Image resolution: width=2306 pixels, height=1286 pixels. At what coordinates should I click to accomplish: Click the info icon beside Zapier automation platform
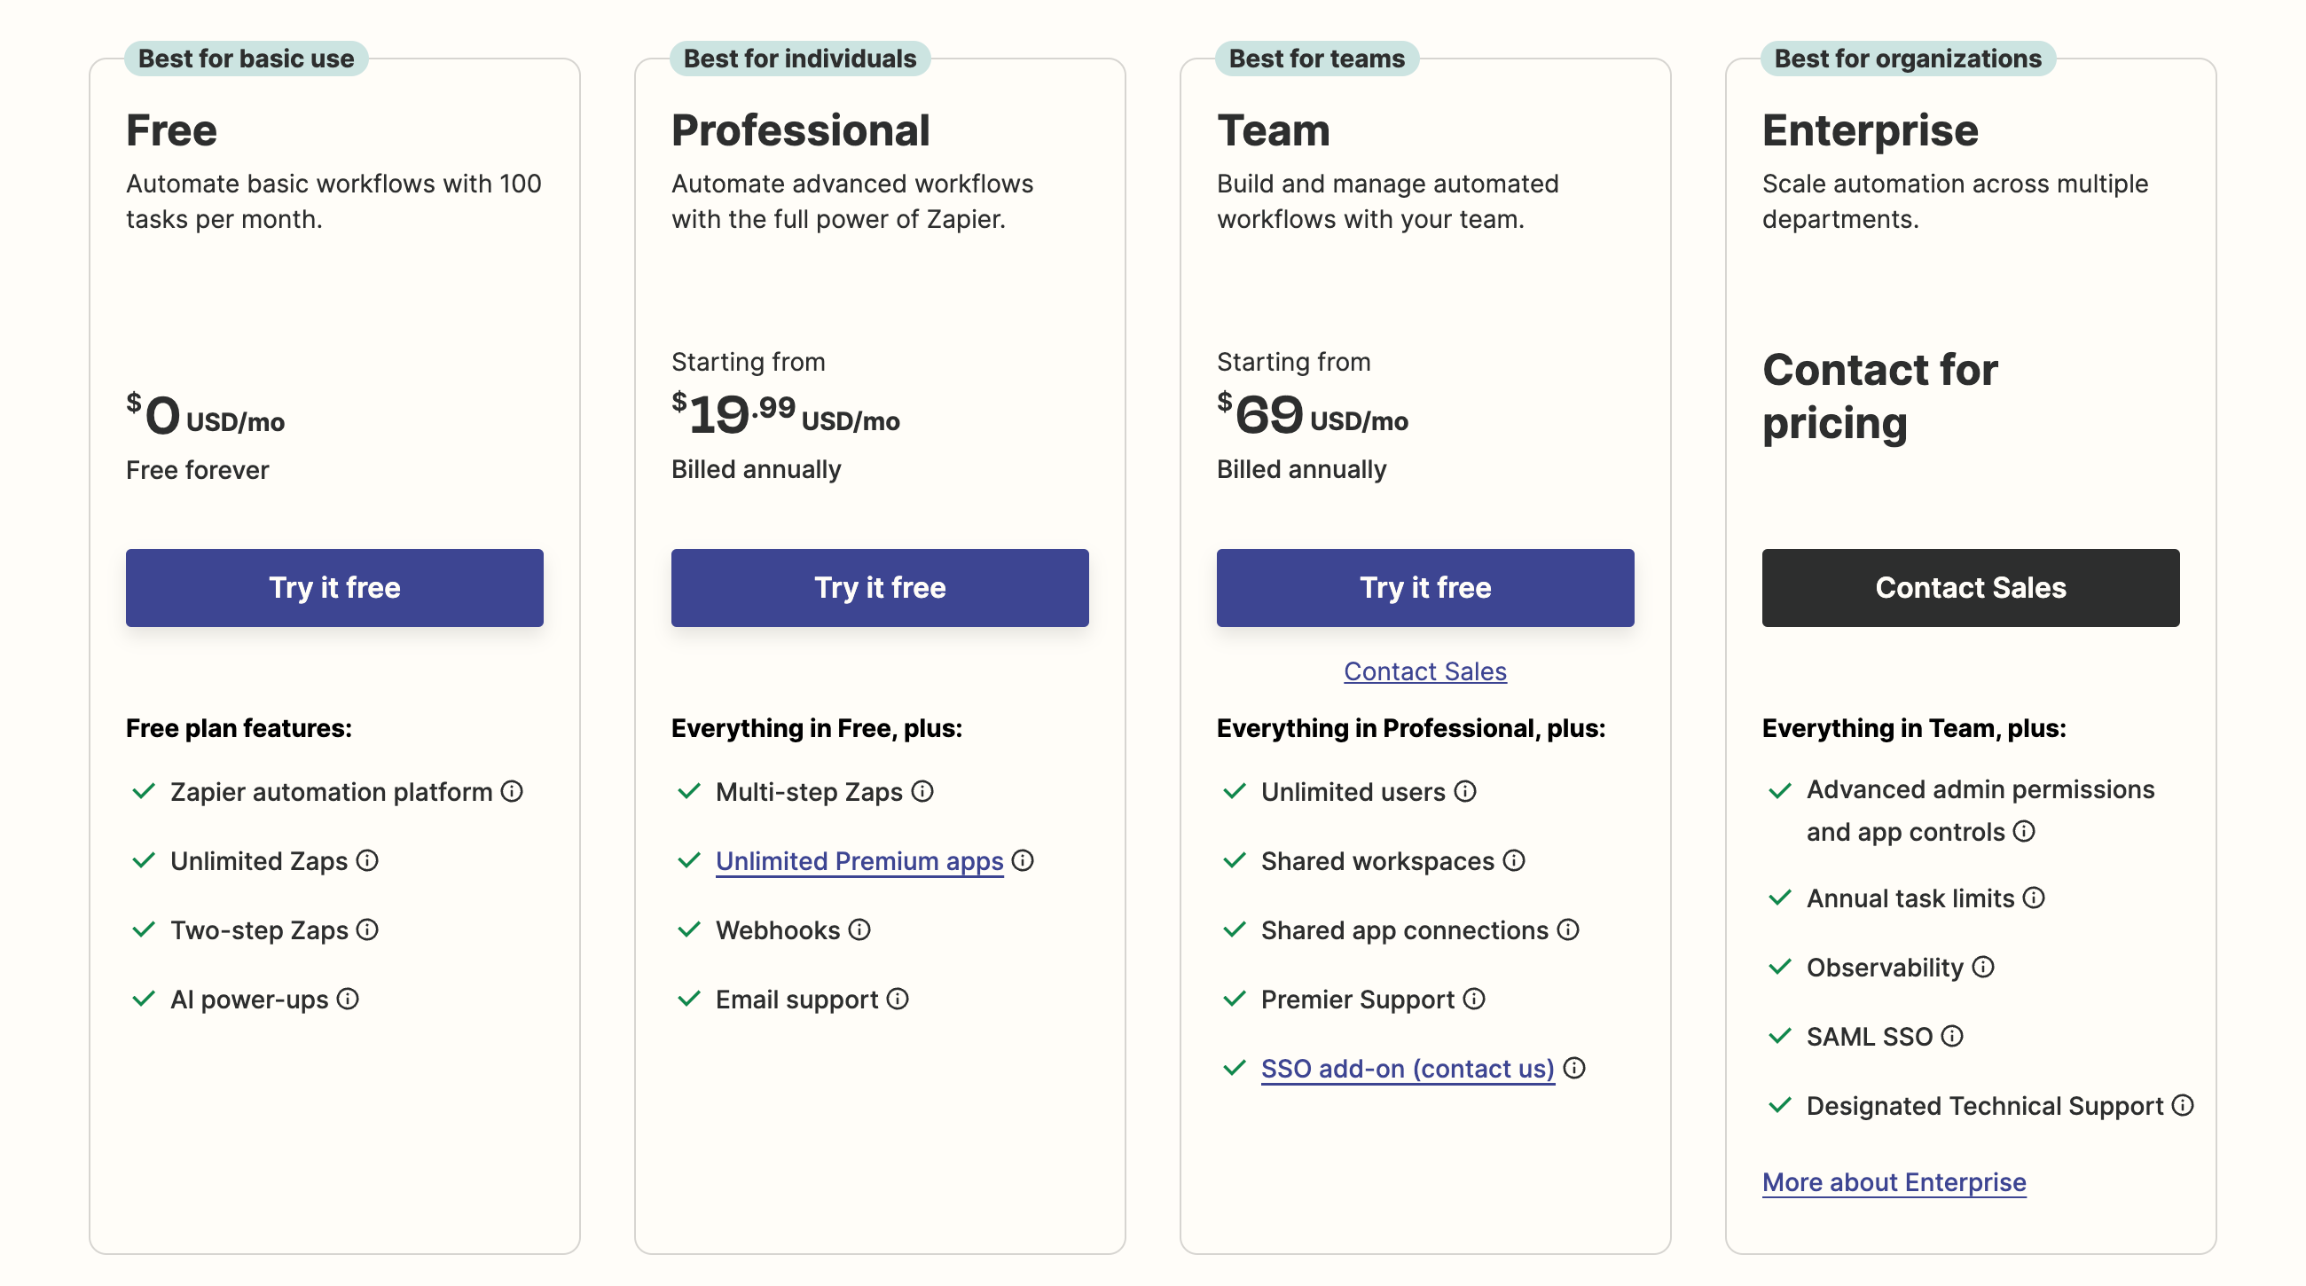tap(512, 791)
